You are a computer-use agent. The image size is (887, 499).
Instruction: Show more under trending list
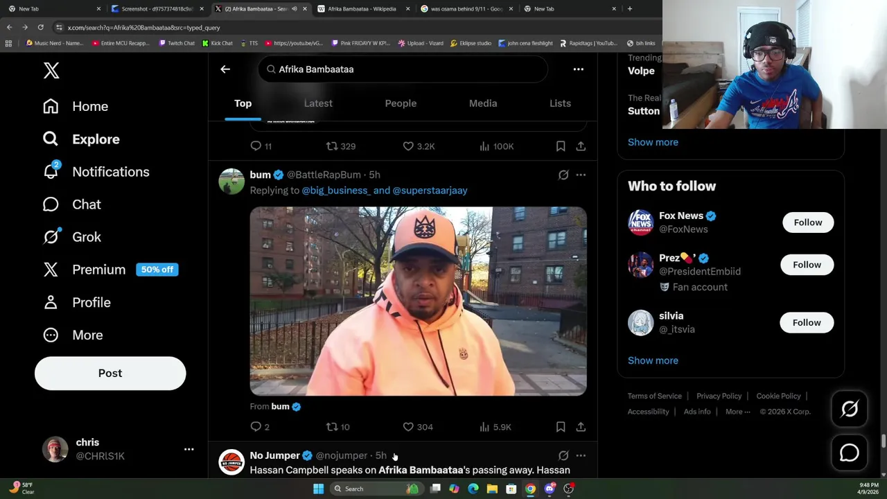coord(653,142)
